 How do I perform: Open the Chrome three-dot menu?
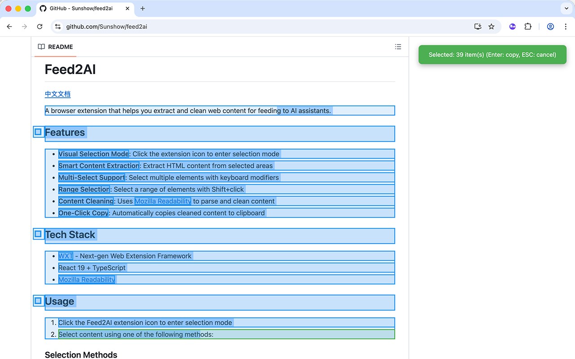pos(566,26)
